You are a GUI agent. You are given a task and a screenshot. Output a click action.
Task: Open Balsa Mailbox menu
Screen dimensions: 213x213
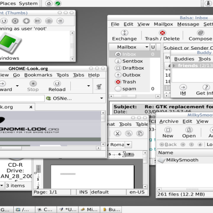click(163, 24)
